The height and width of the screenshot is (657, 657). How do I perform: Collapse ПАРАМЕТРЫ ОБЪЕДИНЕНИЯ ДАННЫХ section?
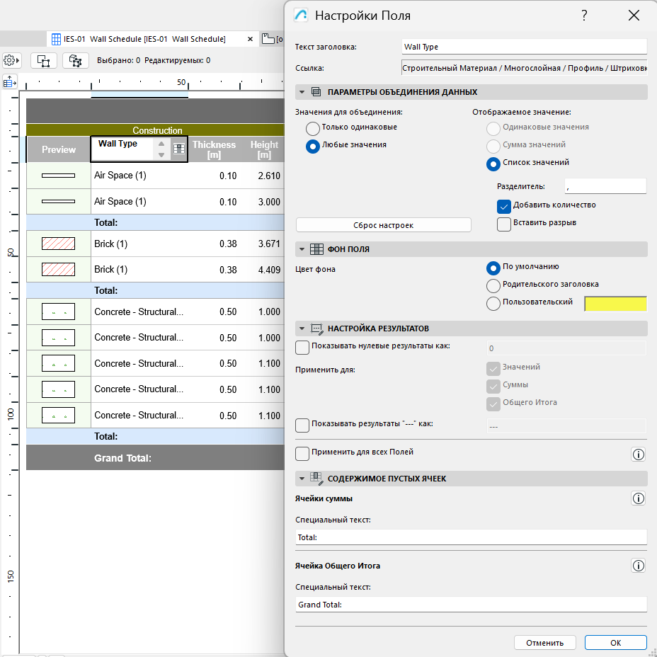(x=302, y=92)
